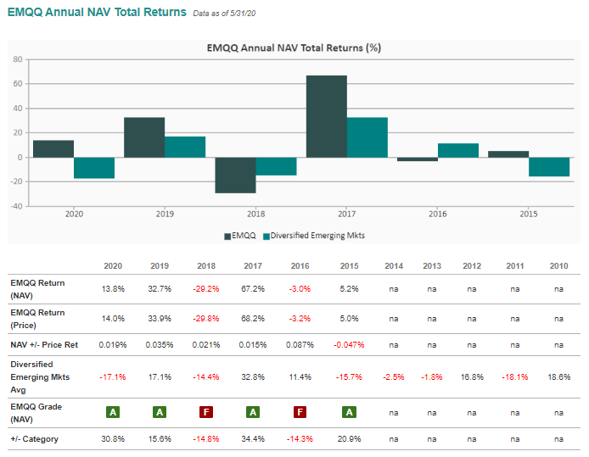Click Diversified Emerging Mkts Avg row label
The height and width of the screenshot is (457, 589).
point(40,376)
